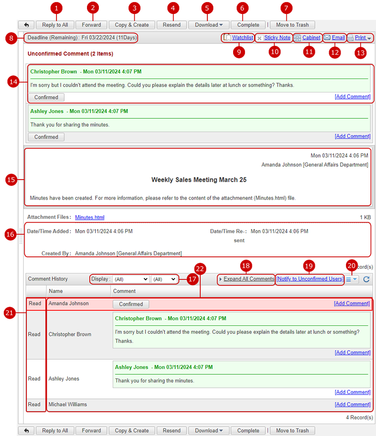The width and height of the screenshot is (376, 436).
Task: Open the Minutes.html attachment
Action: pos(90,217)
